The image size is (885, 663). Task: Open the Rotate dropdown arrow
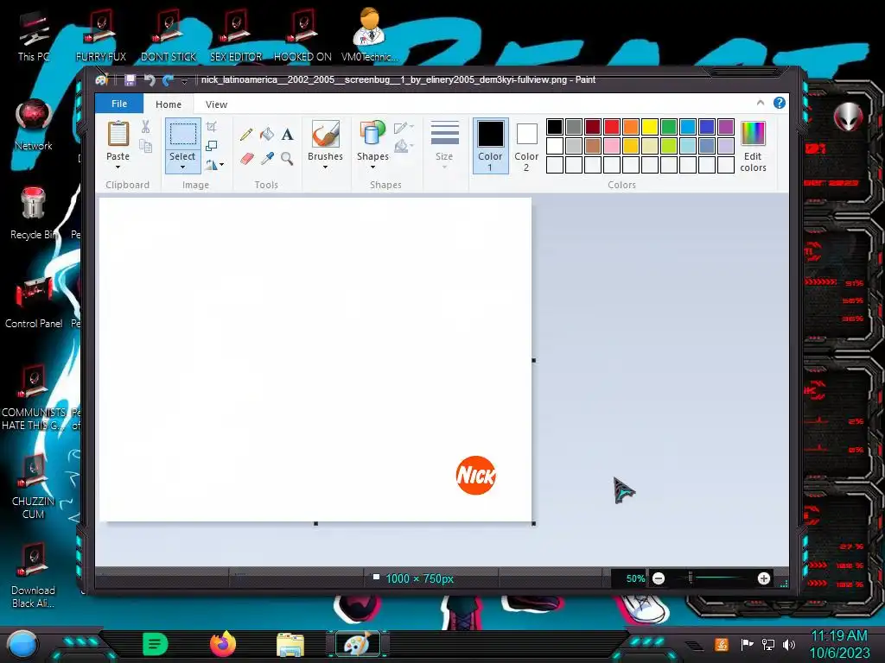coord(221,165)
